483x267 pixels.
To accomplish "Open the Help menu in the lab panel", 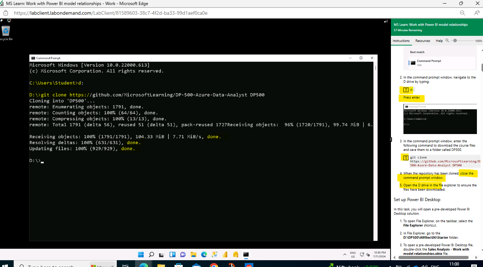I will (x=439, y=41).
